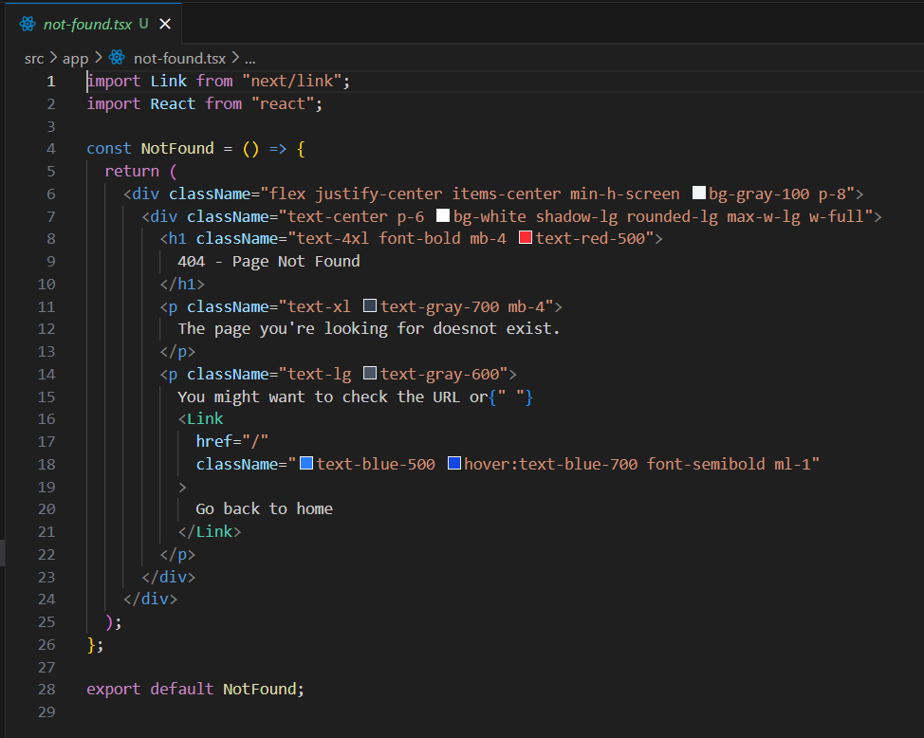The width and height of the screenshot is (924, 738).
Task: Open the app breadcrumb segment
Action: point(76,59)
